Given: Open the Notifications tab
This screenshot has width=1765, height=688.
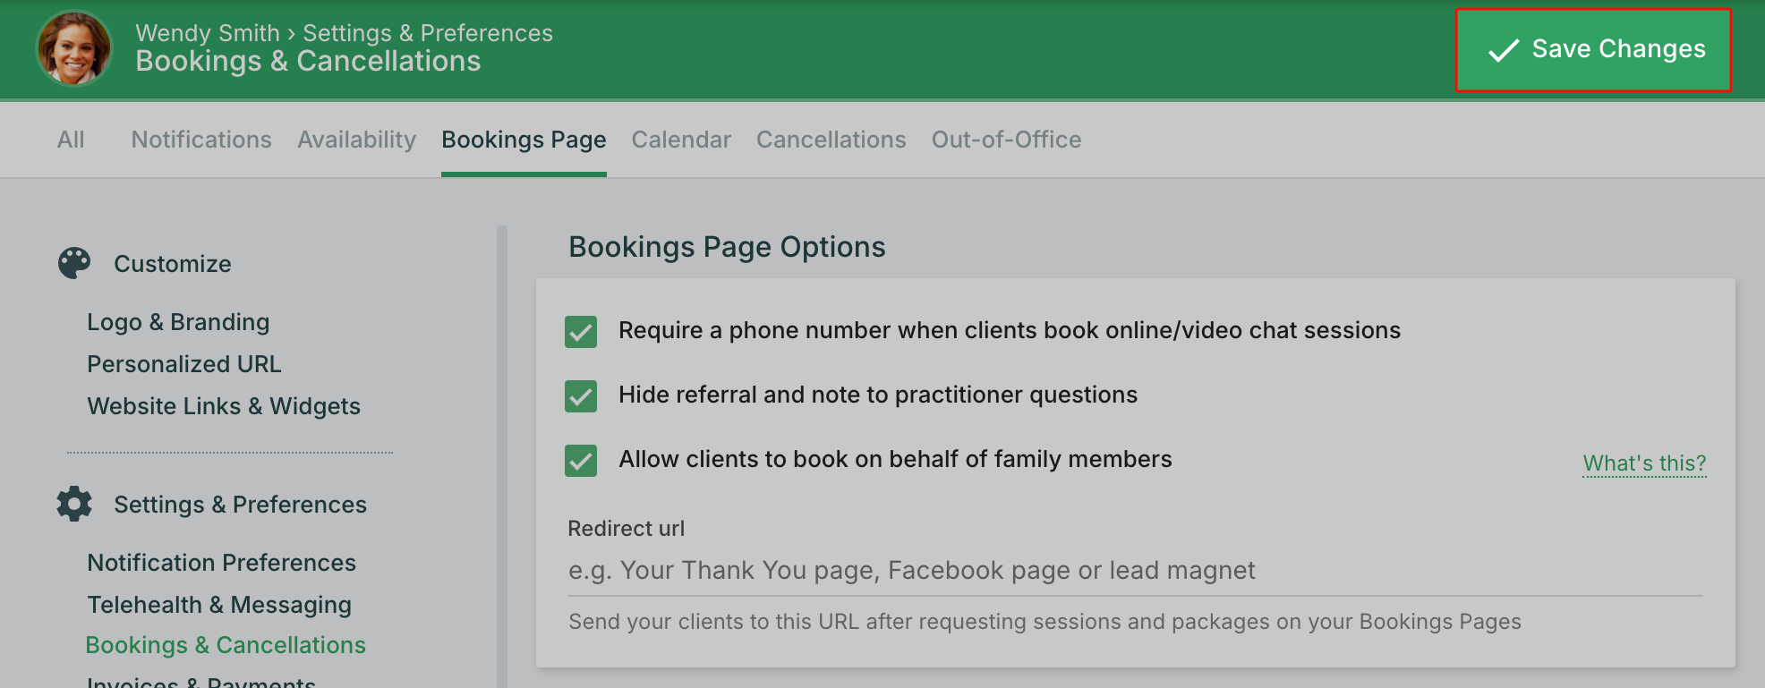Looking at the screenshot, I should pyautogui.click(x=201, y=140).
